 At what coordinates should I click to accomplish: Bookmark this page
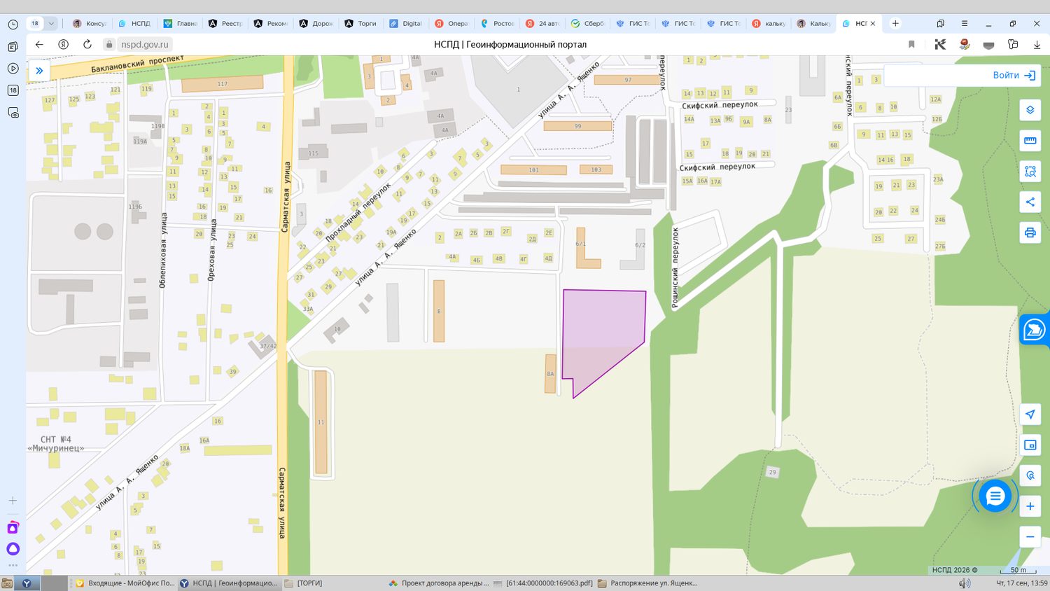[x=911, y=44]
